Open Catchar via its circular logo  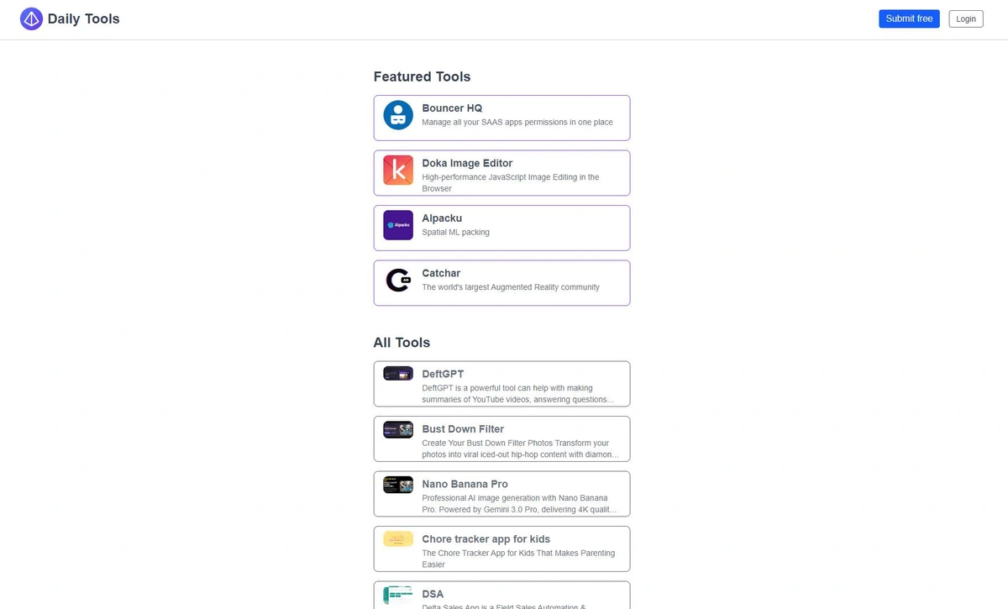(x=397, y=280)
